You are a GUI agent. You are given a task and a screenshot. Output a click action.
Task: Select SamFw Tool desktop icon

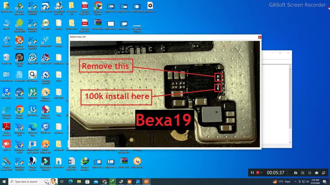[x=46, y=59]
